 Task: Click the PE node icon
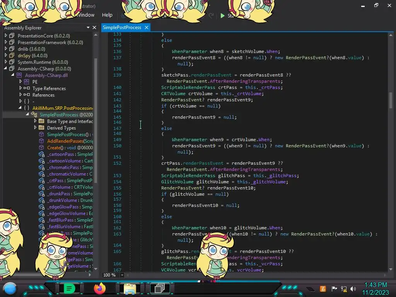(27, 82)
